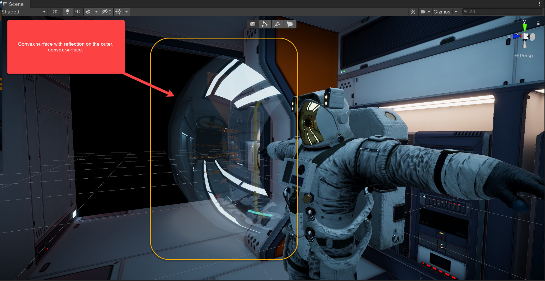Select the flag overlay icon
This screenshot has width=545, height=281.
click(x=290, y=24)
